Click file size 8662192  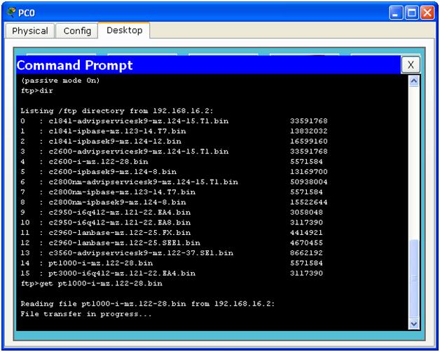coord(306,253)
